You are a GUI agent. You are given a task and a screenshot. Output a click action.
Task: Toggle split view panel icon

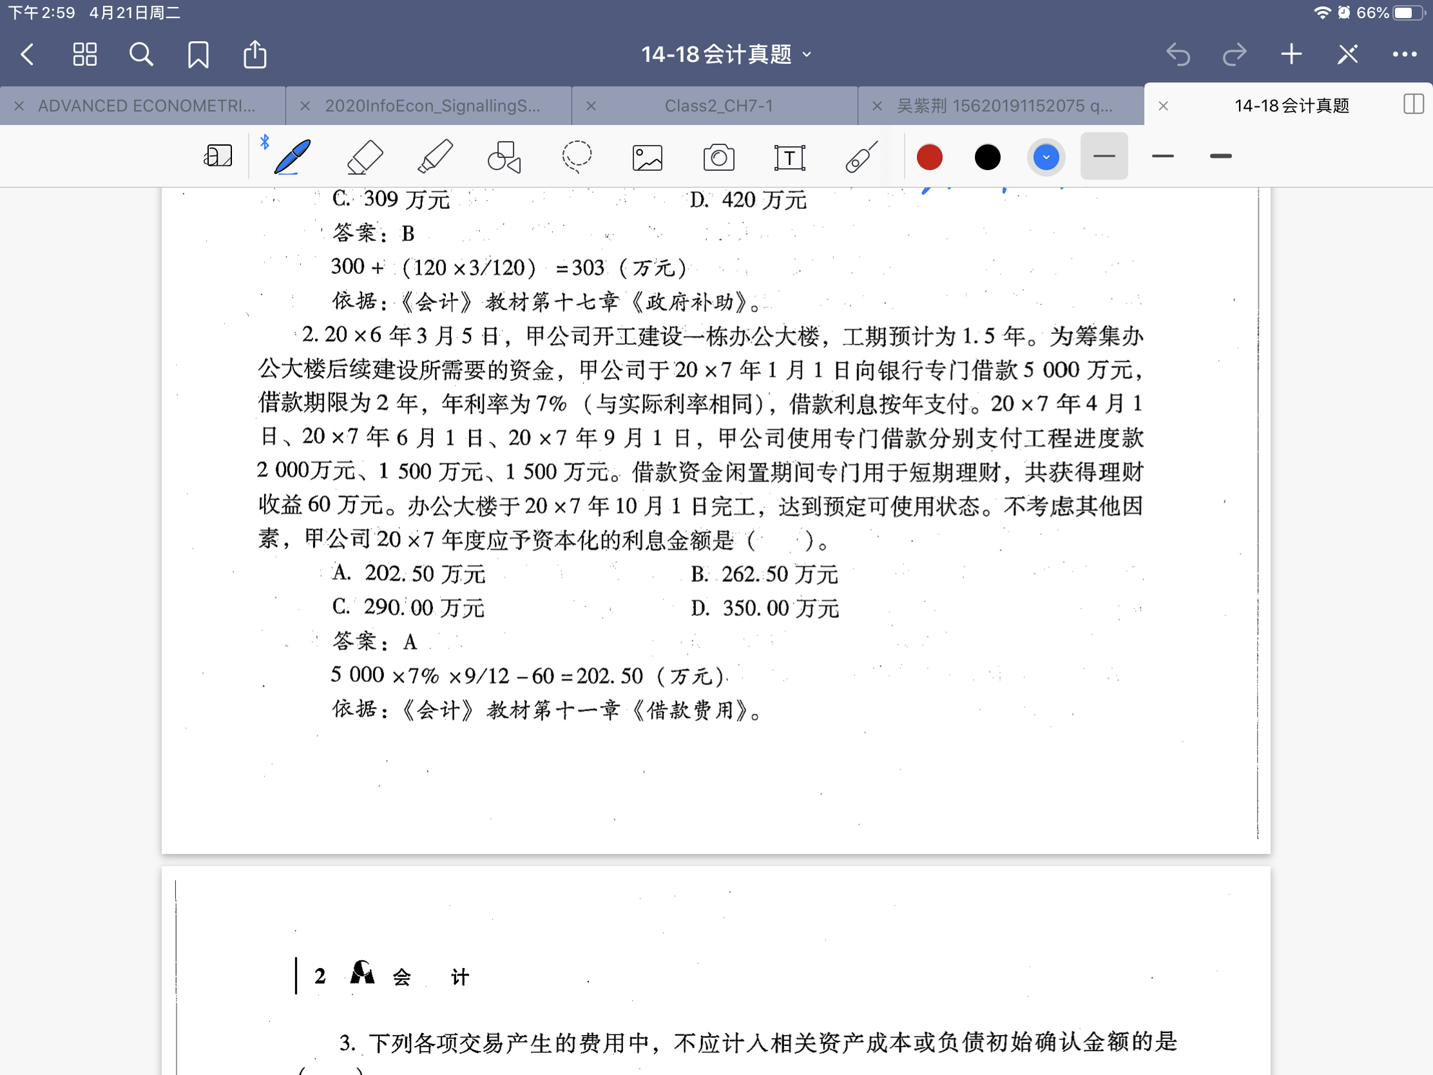coord(1413,104)
